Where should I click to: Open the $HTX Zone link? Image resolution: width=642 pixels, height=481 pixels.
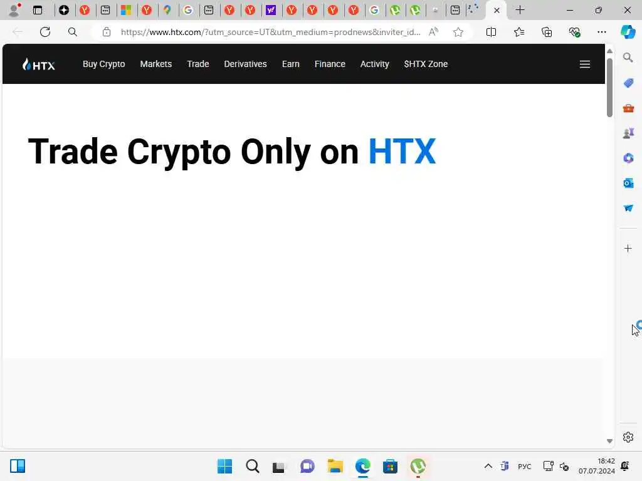point(426,65)
